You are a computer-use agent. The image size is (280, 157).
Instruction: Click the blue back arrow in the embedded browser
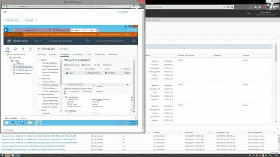pyautogui.click(x=6, y=30)
